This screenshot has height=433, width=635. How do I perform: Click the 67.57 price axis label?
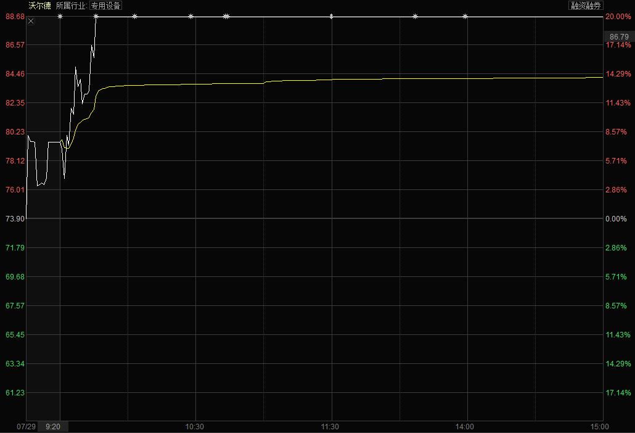pyautogui.click(x=15, y=305)
